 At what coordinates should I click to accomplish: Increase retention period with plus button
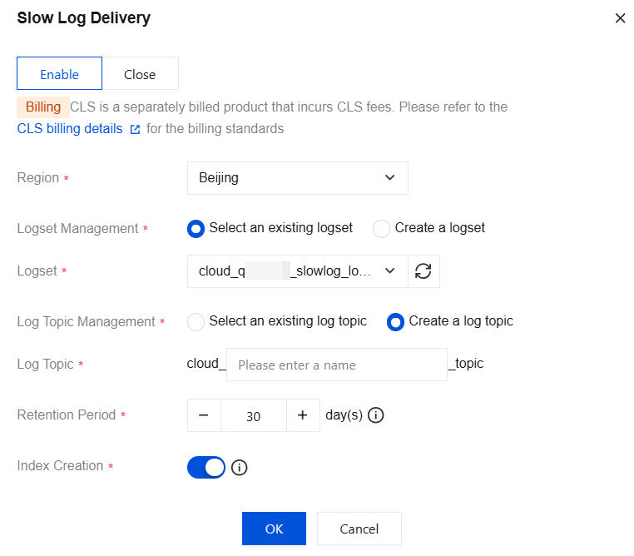tap(303, 415)
